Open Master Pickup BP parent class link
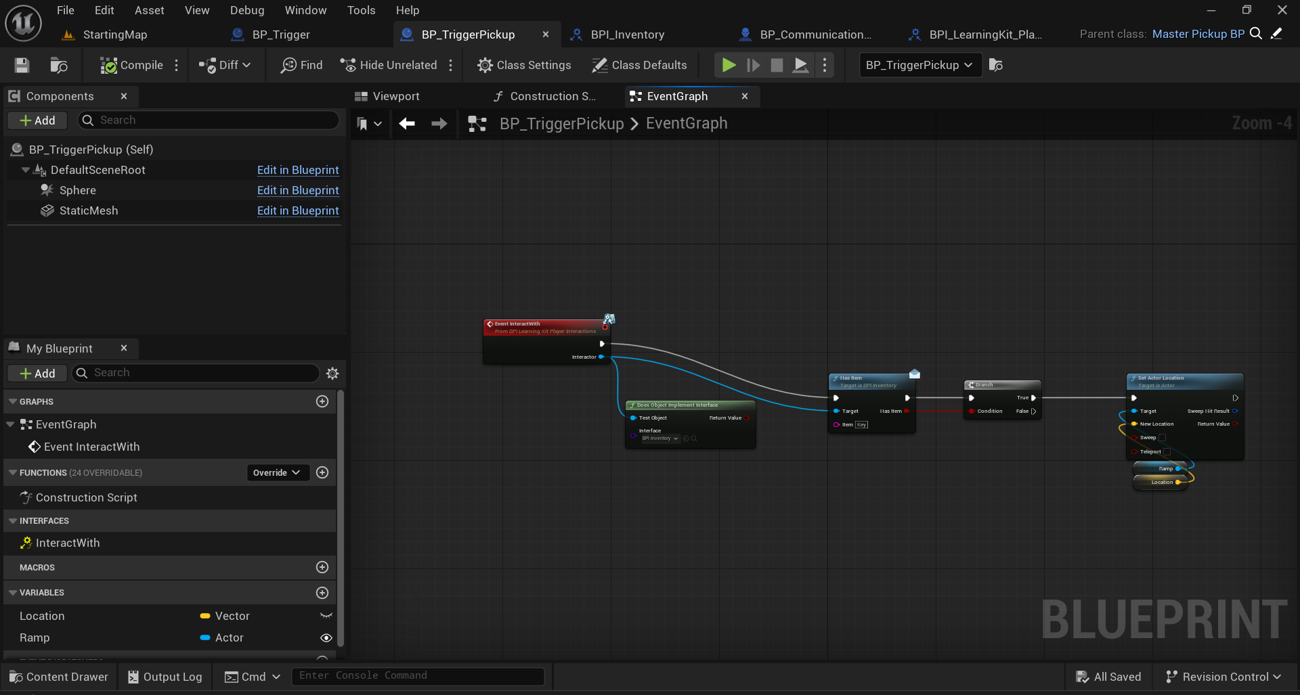1300x695 pixels. (x=1198, y=34)
